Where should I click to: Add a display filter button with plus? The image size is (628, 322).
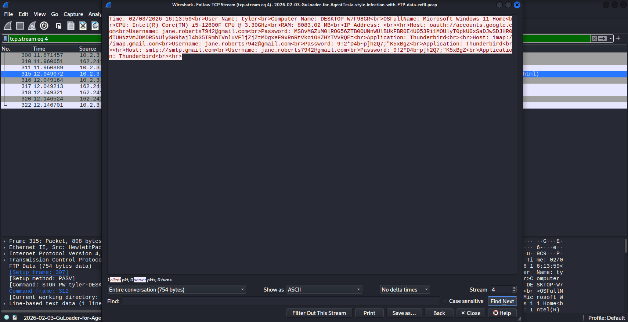618,38
